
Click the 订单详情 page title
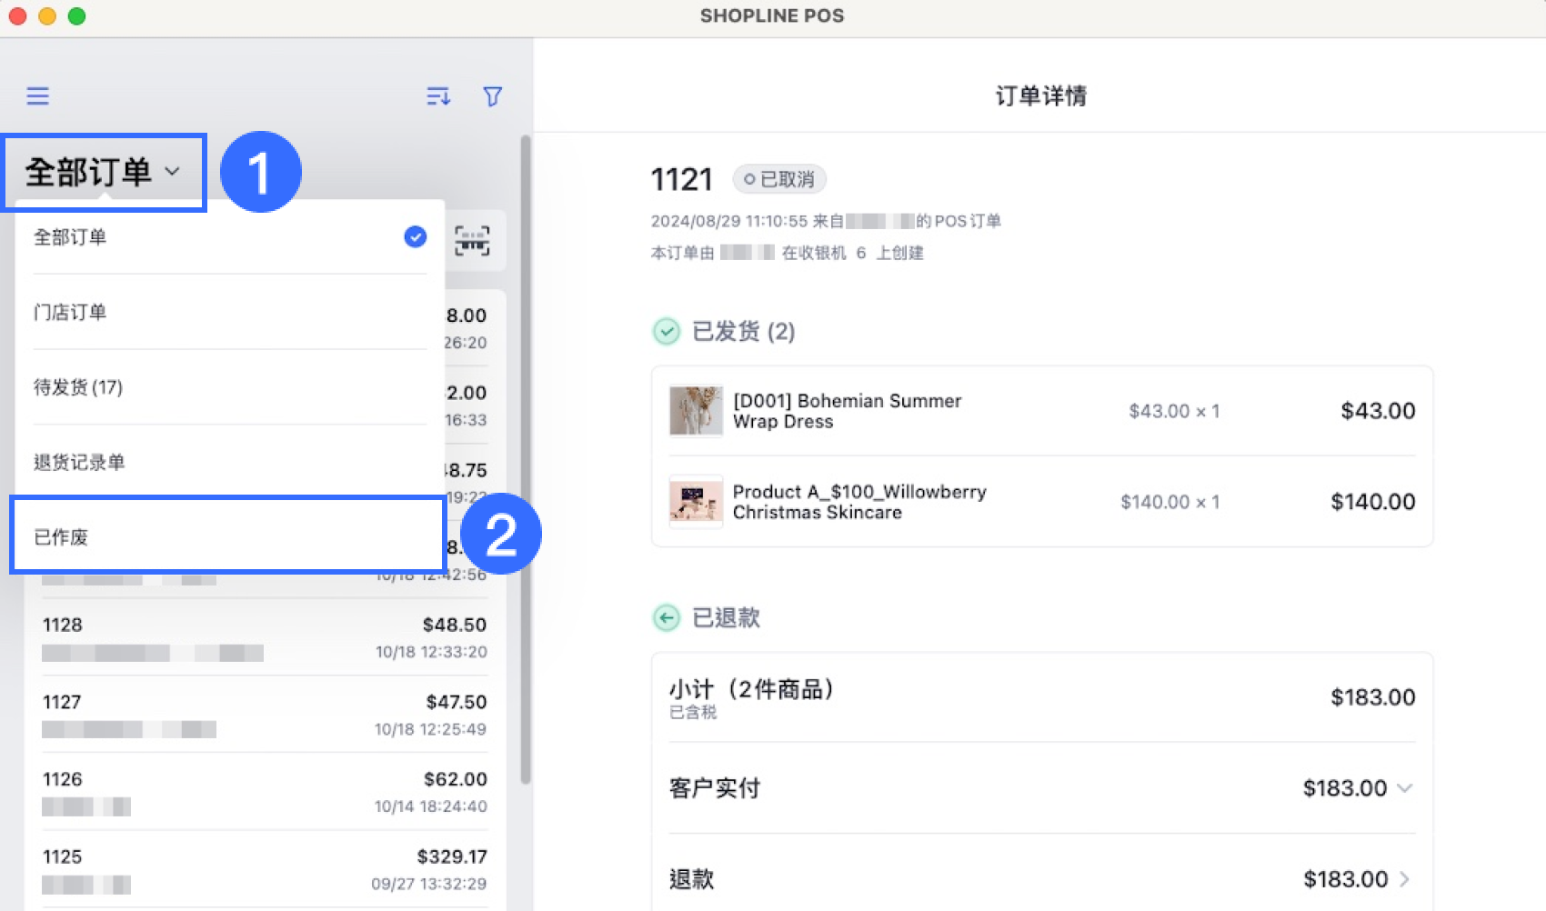(1040, 95)
